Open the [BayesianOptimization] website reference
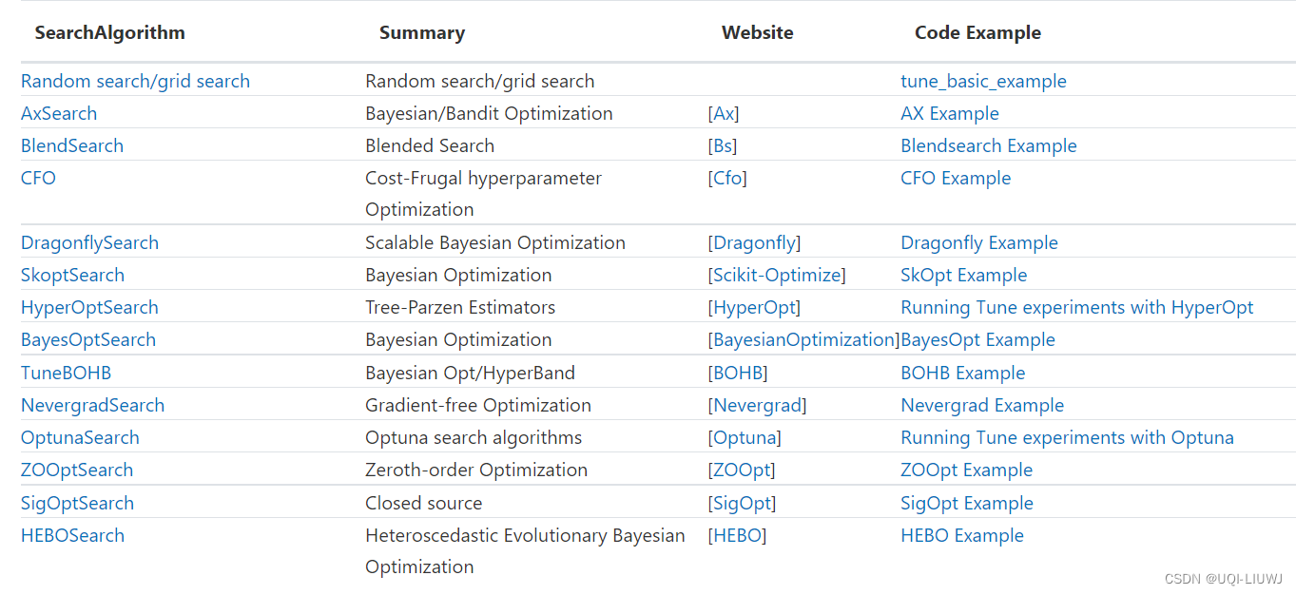Image resolution: width=1296 pixels, height=595 pixels. click(x=803, y=340)
